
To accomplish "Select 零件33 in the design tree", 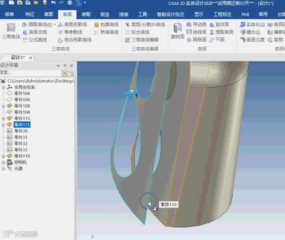I will (x=21, y=149).
